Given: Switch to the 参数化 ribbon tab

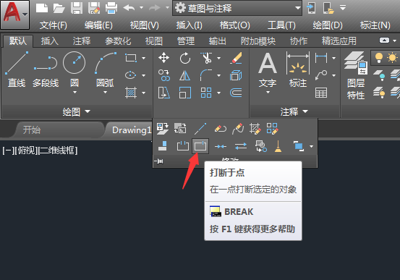Looking at the screenshot, I should [x=118, y=41].
